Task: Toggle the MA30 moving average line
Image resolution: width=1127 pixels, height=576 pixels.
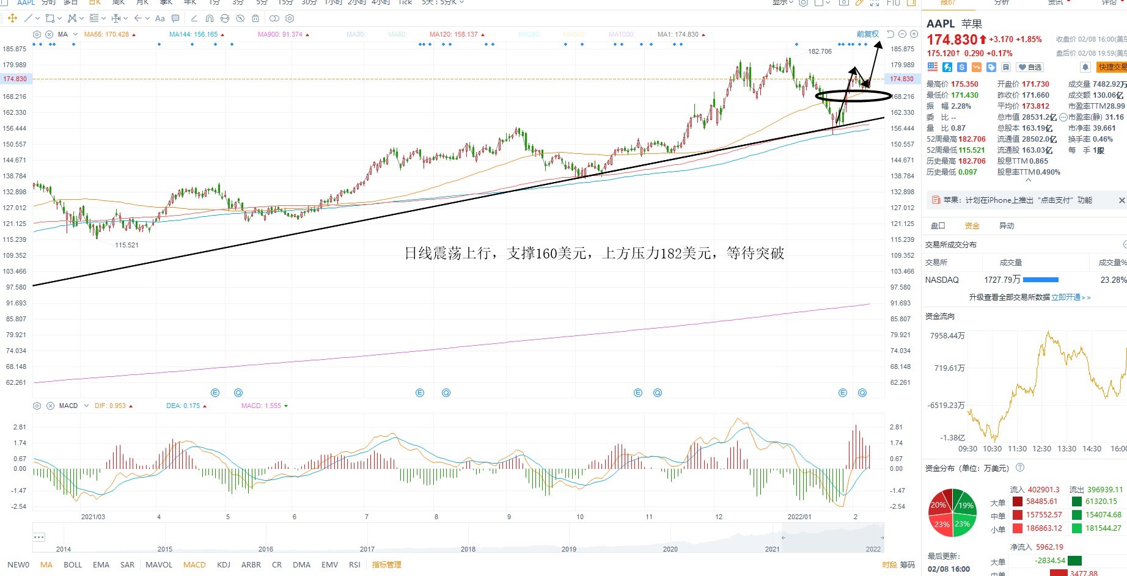Action: (x=356, y=34)
